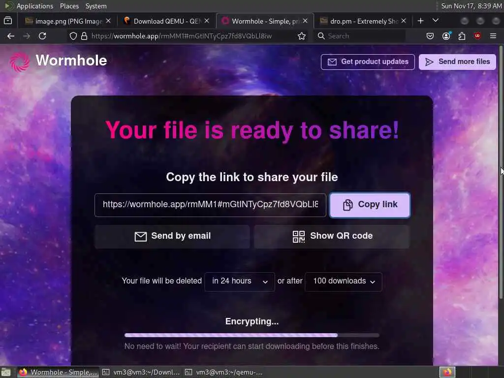Click the clock showing Sun Nov 17

(x=471, y=6)
